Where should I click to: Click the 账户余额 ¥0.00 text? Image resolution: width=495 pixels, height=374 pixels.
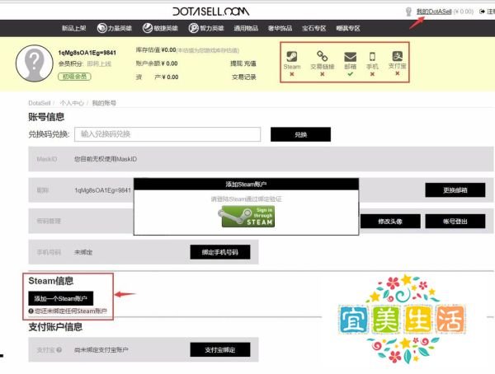point(157,63)
